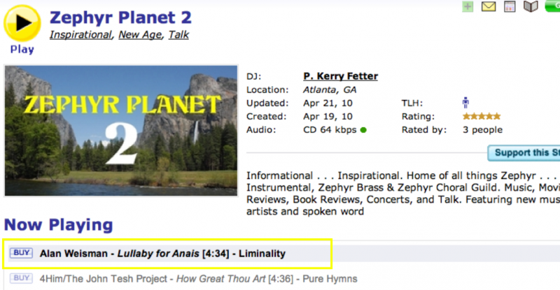560x290 pixels.
Task: Click the green audio status dot
Action: [x=364, y=130]
